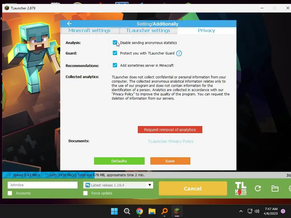Toggle Protect you with TLauncher Guard

point(115,53)
